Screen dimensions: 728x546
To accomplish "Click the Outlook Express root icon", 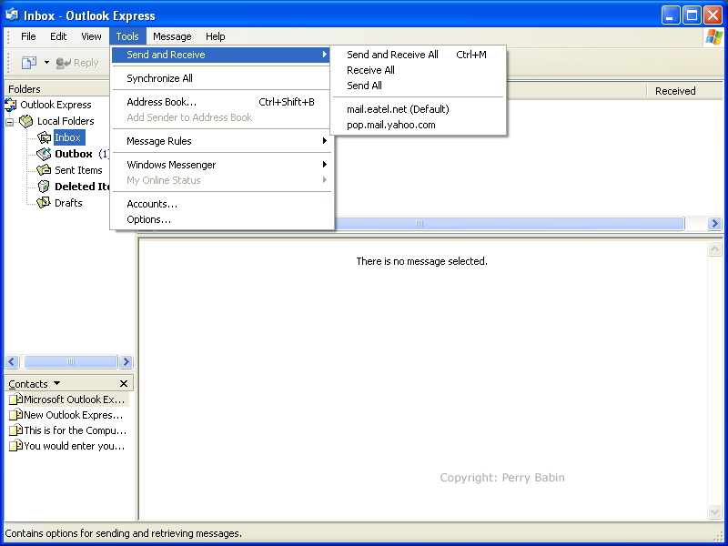I will (11, 105).
